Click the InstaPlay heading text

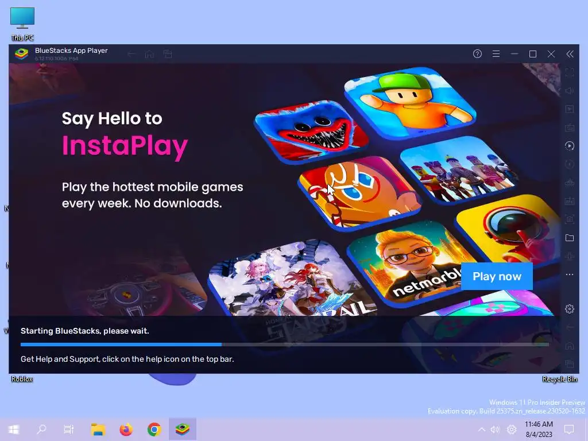(125, 146)
